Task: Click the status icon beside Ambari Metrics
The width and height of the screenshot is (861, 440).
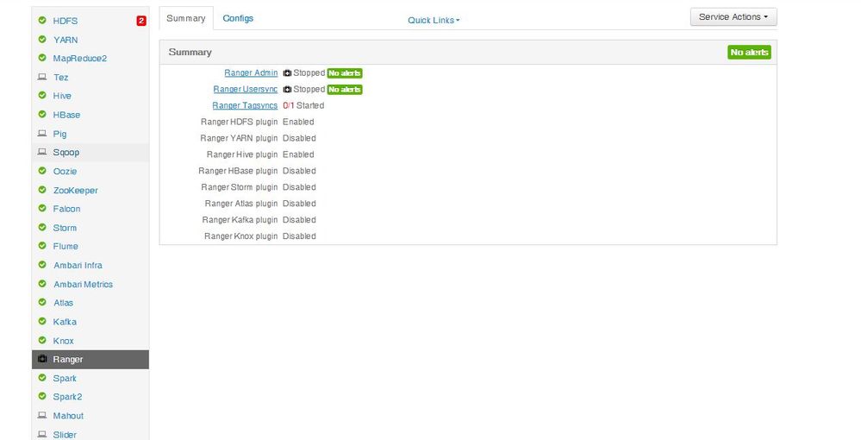Action: coord(42,284)
